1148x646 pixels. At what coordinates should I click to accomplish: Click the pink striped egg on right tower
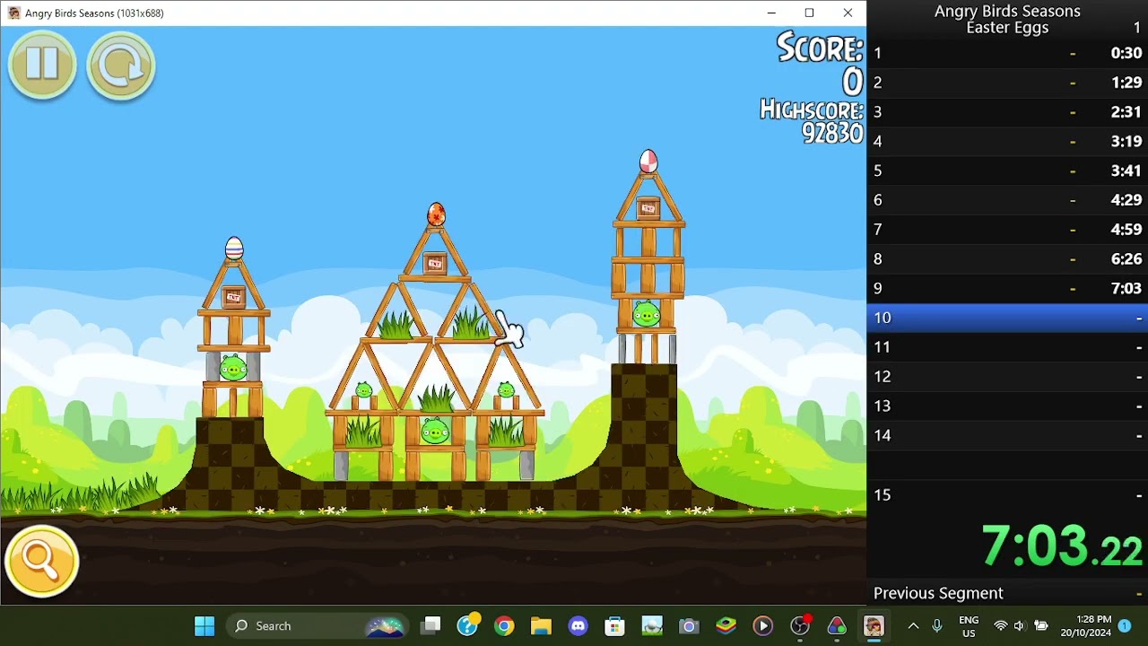648,161
